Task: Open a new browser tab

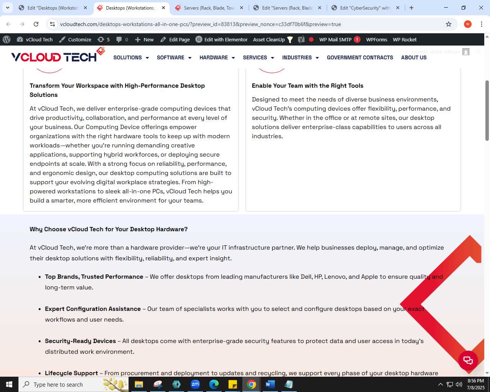Action: (412, 8)
